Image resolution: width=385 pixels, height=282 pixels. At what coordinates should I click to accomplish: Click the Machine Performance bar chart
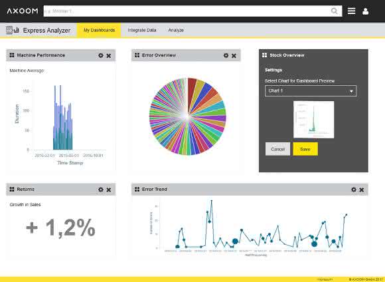click(x=63, y=118)
